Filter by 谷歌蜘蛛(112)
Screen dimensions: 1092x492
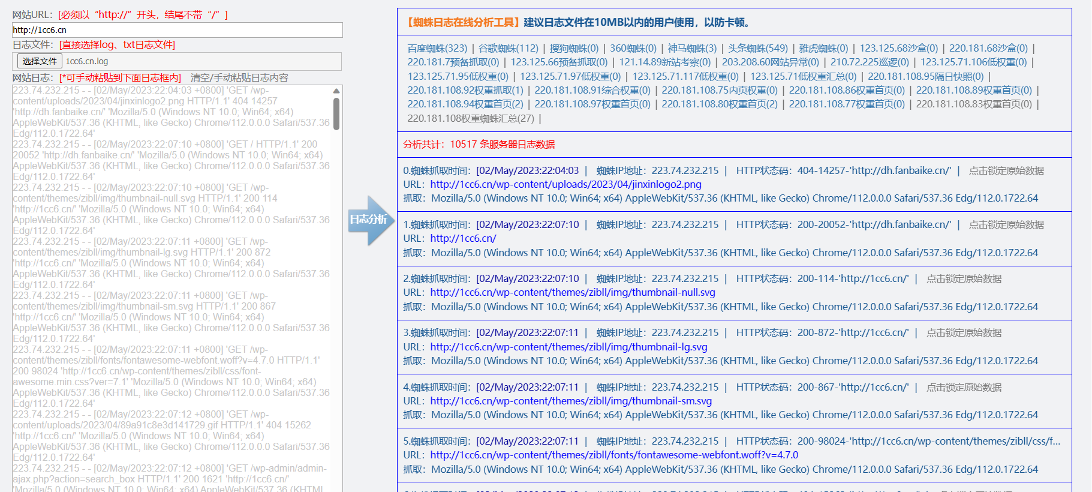509,48
